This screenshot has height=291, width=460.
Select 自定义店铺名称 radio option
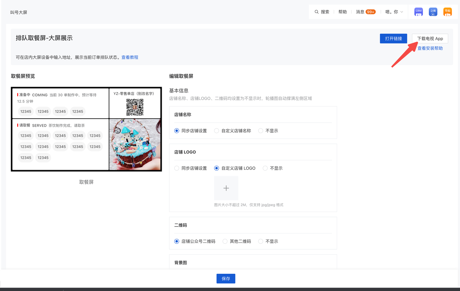(x=217, y=131)
